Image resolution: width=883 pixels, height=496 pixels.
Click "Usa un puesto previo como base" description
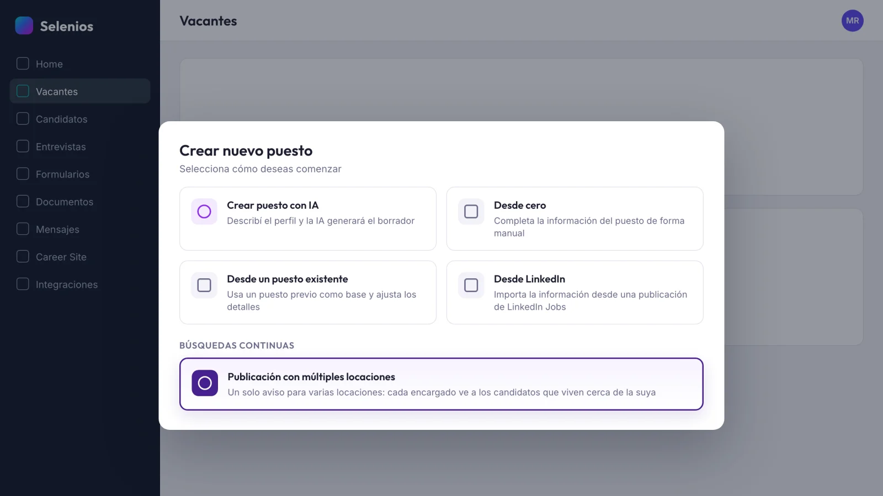pyautogui.click(x=322, y=300)
